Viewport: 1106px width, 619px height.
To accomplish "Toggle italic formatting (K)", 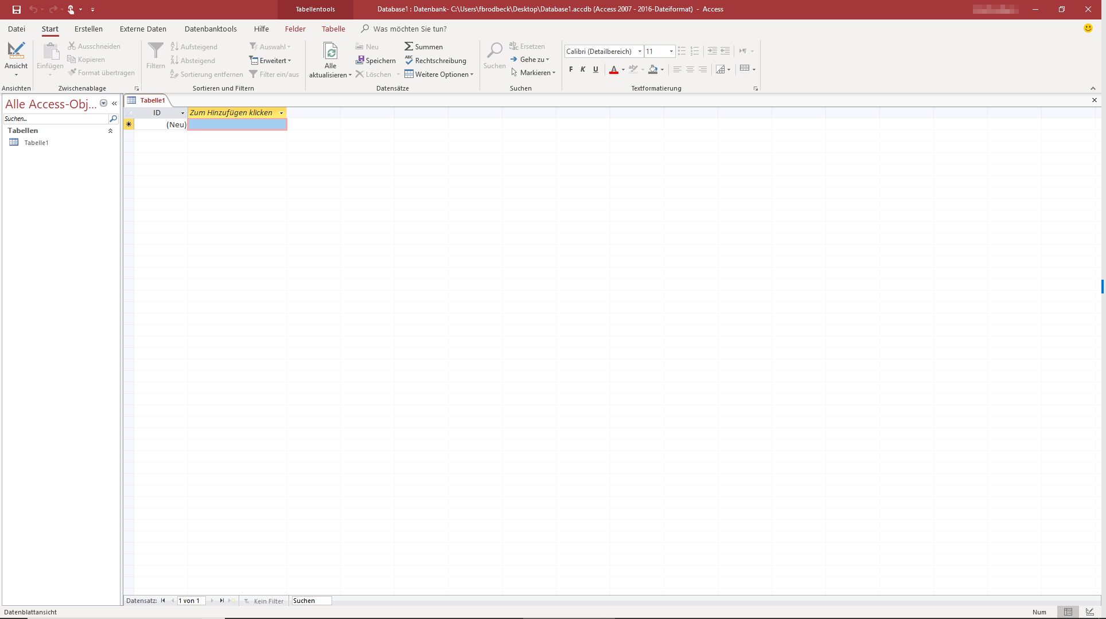I will pyautogui.click(x=583, y=69).
